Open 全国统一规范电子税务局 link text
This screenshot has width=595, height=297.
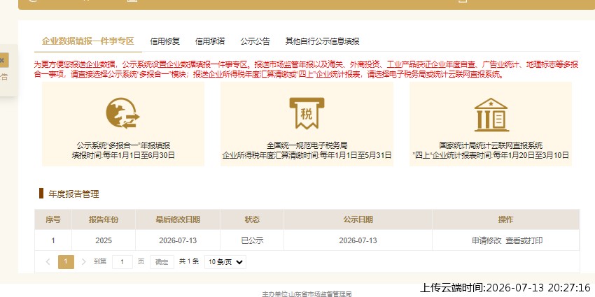point(307,145)
